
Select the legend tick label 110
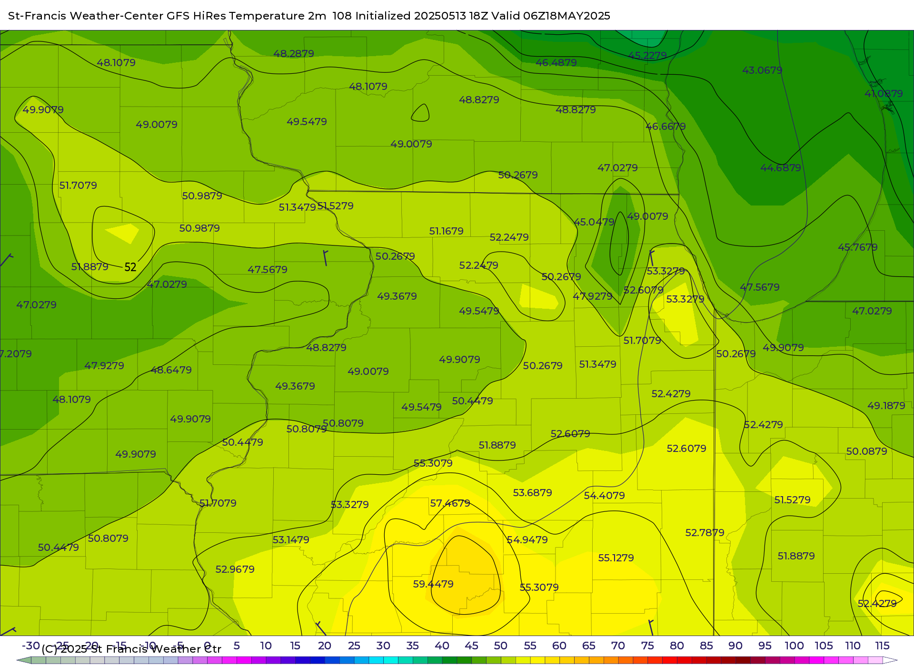coord(853,646)
